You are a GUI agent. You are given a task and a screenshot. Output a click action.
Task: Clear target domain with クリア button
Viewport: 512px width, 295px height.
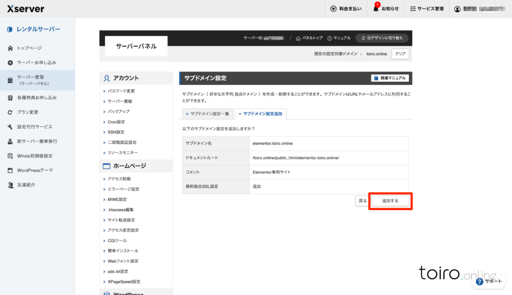click(x=400, y=53)
